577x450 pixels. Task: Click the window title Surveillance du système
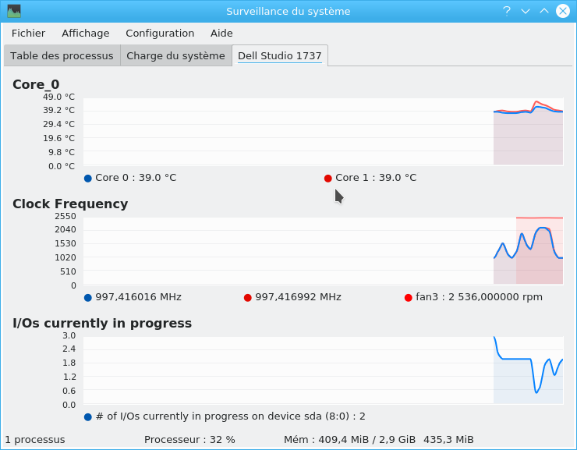(288, 12)
